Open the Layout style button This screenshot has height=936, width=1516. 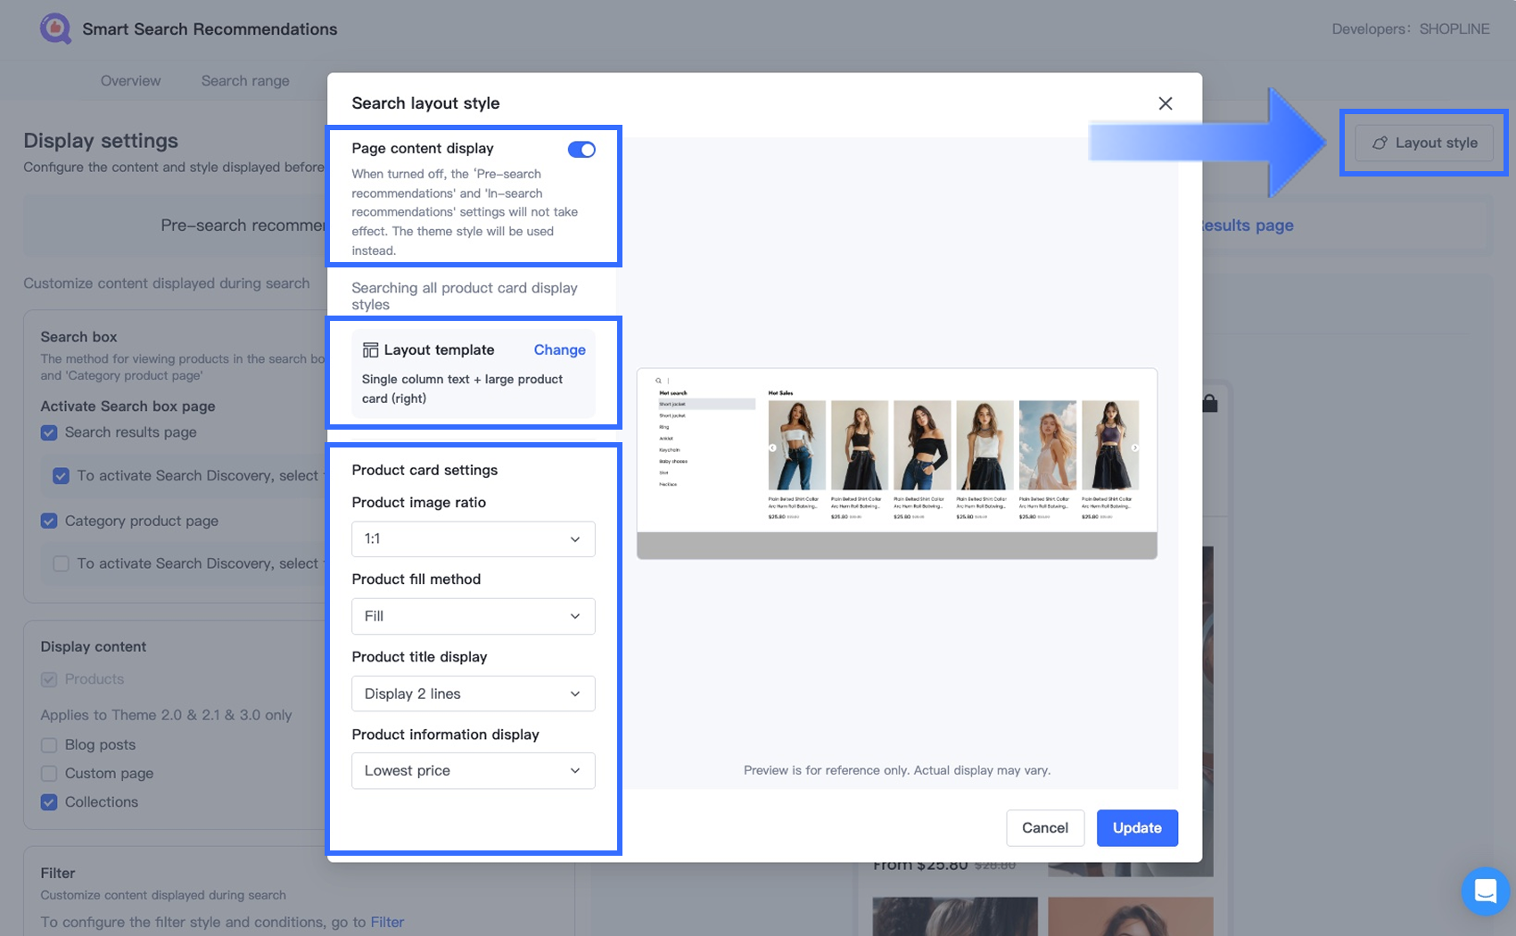1424,143
